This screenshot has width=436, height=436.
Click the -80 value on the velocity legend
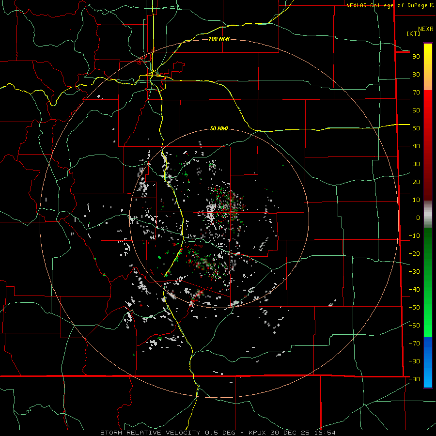[x=414, y=361]
